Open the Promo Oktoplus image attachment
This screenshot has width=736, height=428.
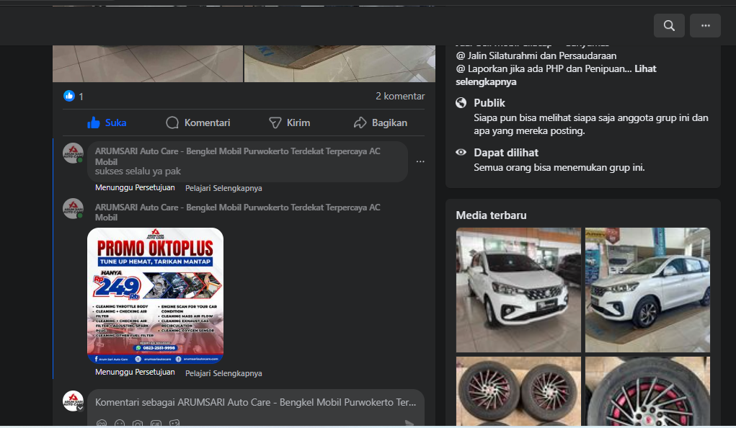click(156, 295)
